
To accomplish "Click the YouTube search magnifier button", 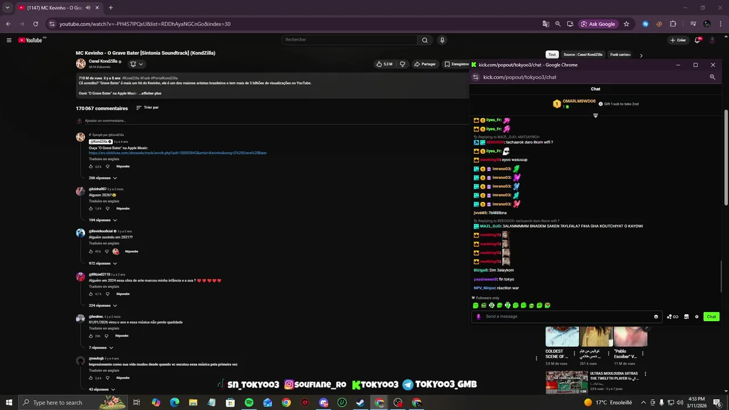I will pyautogui.click(x=425, y=40).
